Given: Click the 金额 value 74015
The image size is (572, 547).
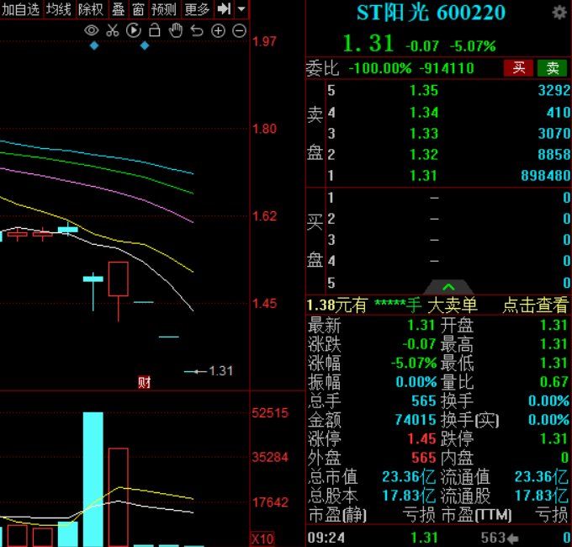Looking at the screenshot, I should pyautogui.click(x=416, y=420).
